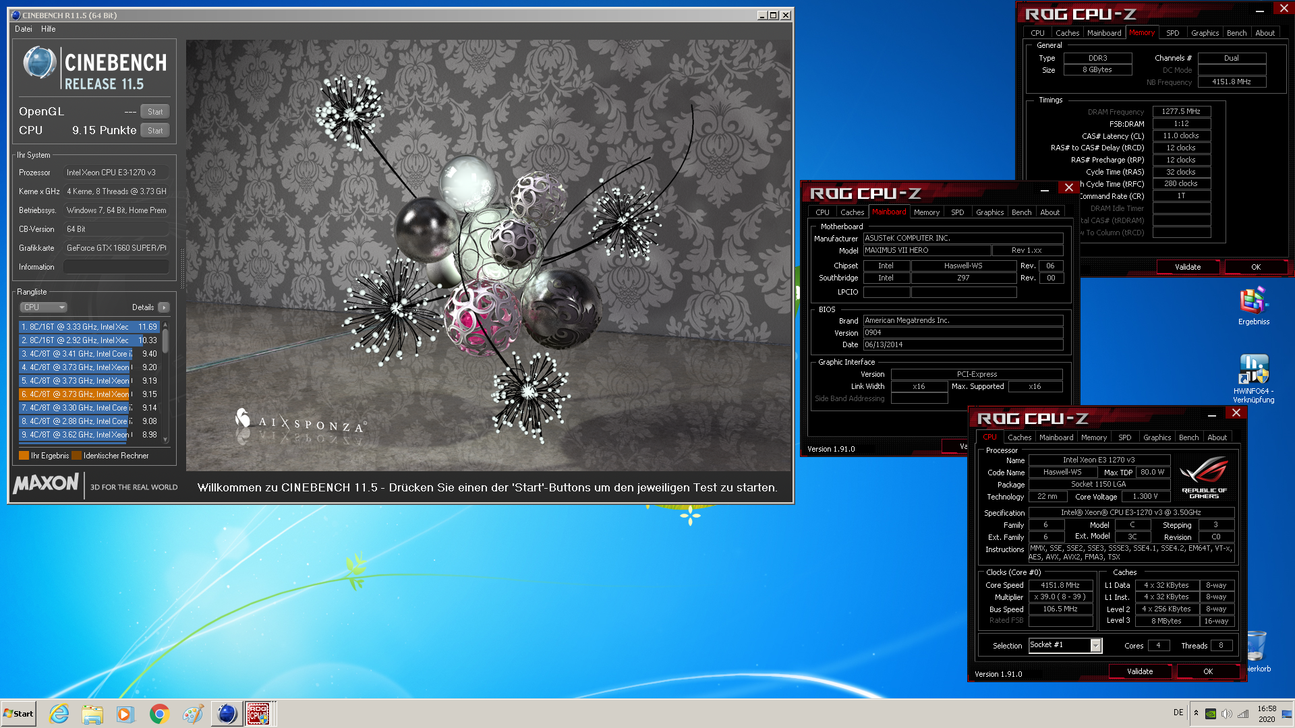
Task: Open Graphics tab in Mainboard CPU-Z window
Action: 989,212
